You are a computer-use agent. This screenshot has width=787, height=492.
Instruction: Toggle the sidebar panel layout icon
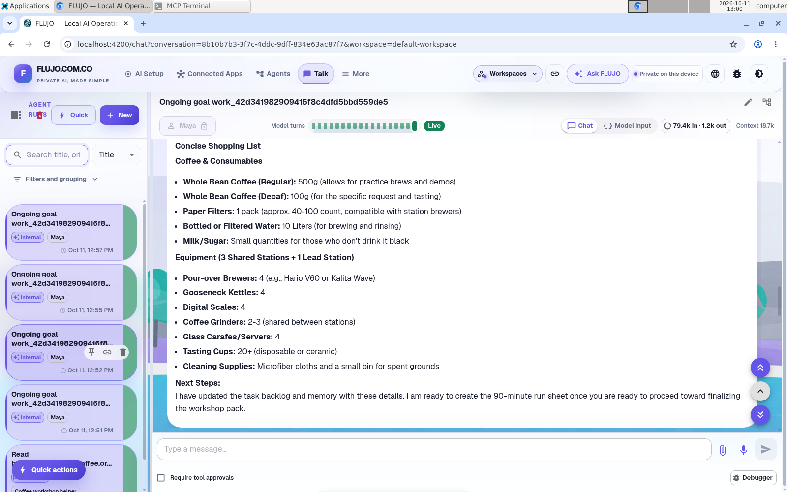(16, 115)
